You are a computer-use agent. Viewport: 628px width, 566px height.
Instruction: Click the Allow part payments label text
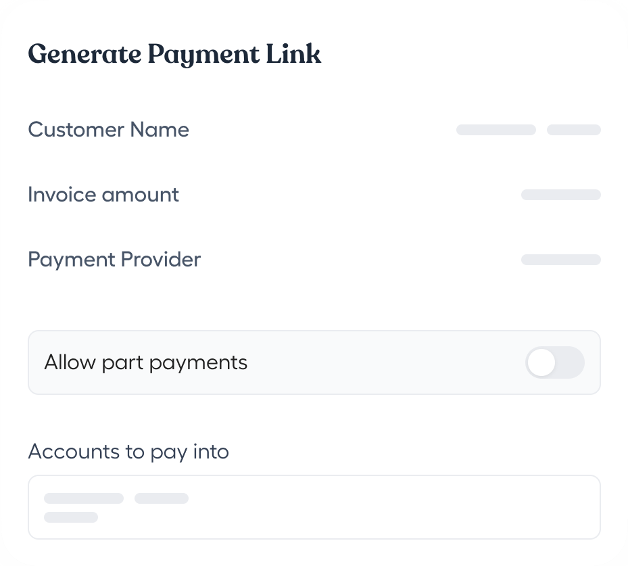145,362
